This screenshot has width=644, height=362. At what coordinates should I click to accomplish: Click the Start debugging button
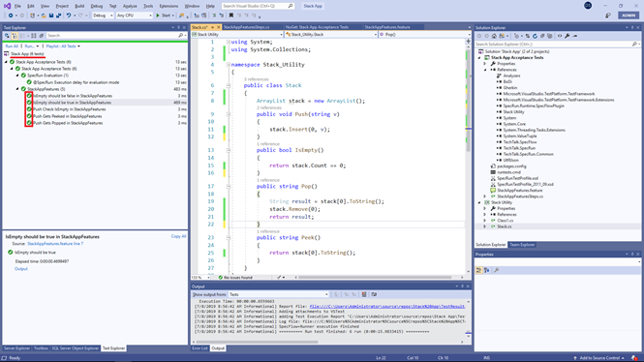[164, 15]
